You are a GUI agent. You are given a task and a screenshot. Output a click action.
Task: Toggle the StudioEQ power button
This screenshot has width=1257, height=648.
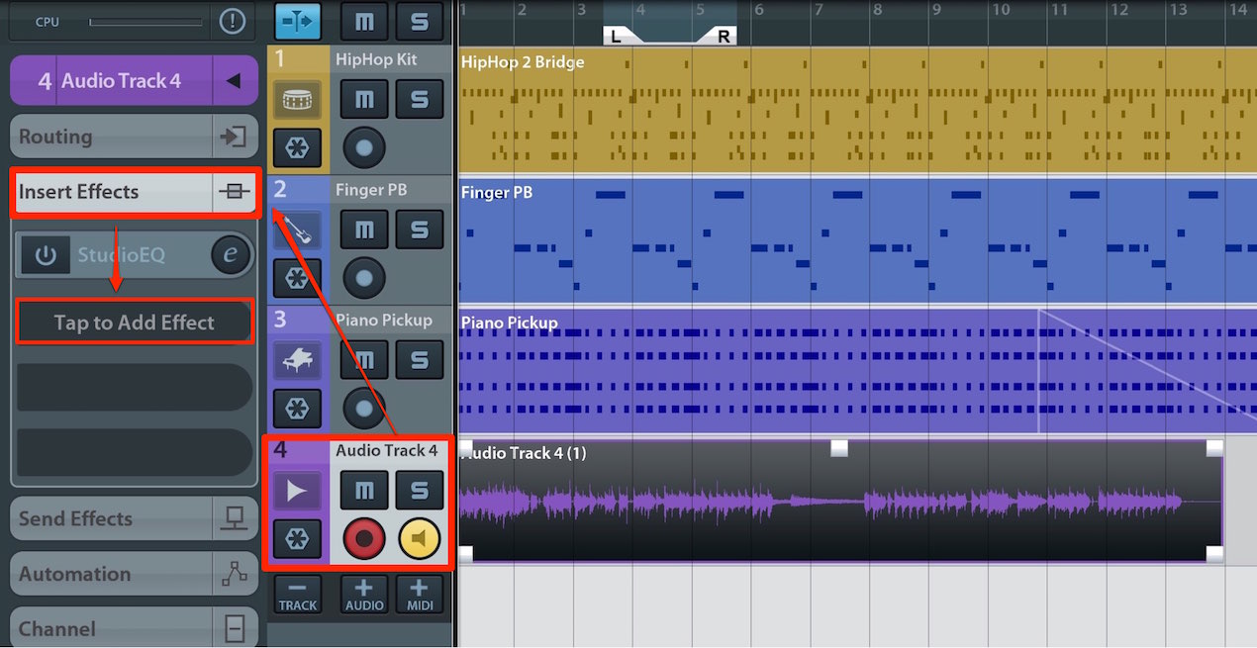pos(46,255)
